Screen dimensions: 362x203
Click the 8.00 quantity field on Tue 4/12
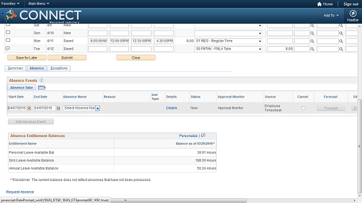pyautogui.click(x=280, y=49)
